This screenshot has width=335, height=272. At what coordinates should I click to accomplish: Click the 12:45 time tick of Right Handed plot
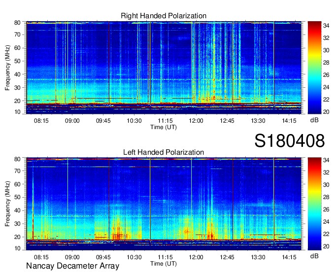coord(227,121)
